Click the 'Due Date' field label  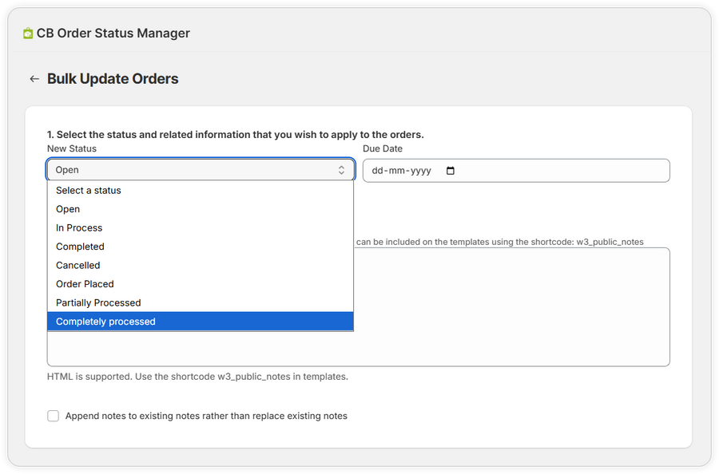pyautogui.click(x=383, y=148)
